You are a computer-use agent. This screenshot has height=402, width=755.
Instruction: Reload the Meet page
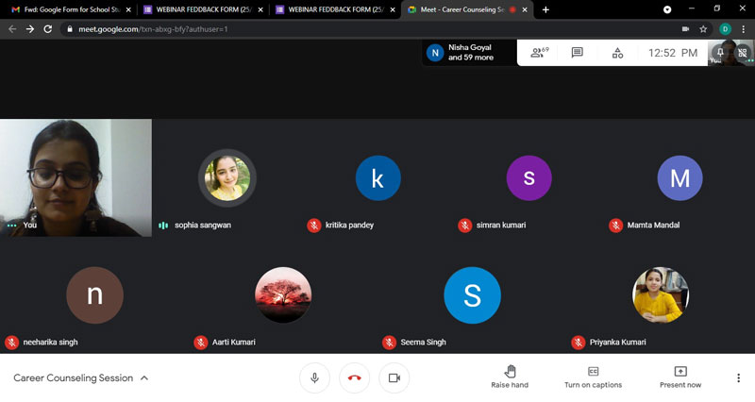pyautogui.click(x=47, y=29)
